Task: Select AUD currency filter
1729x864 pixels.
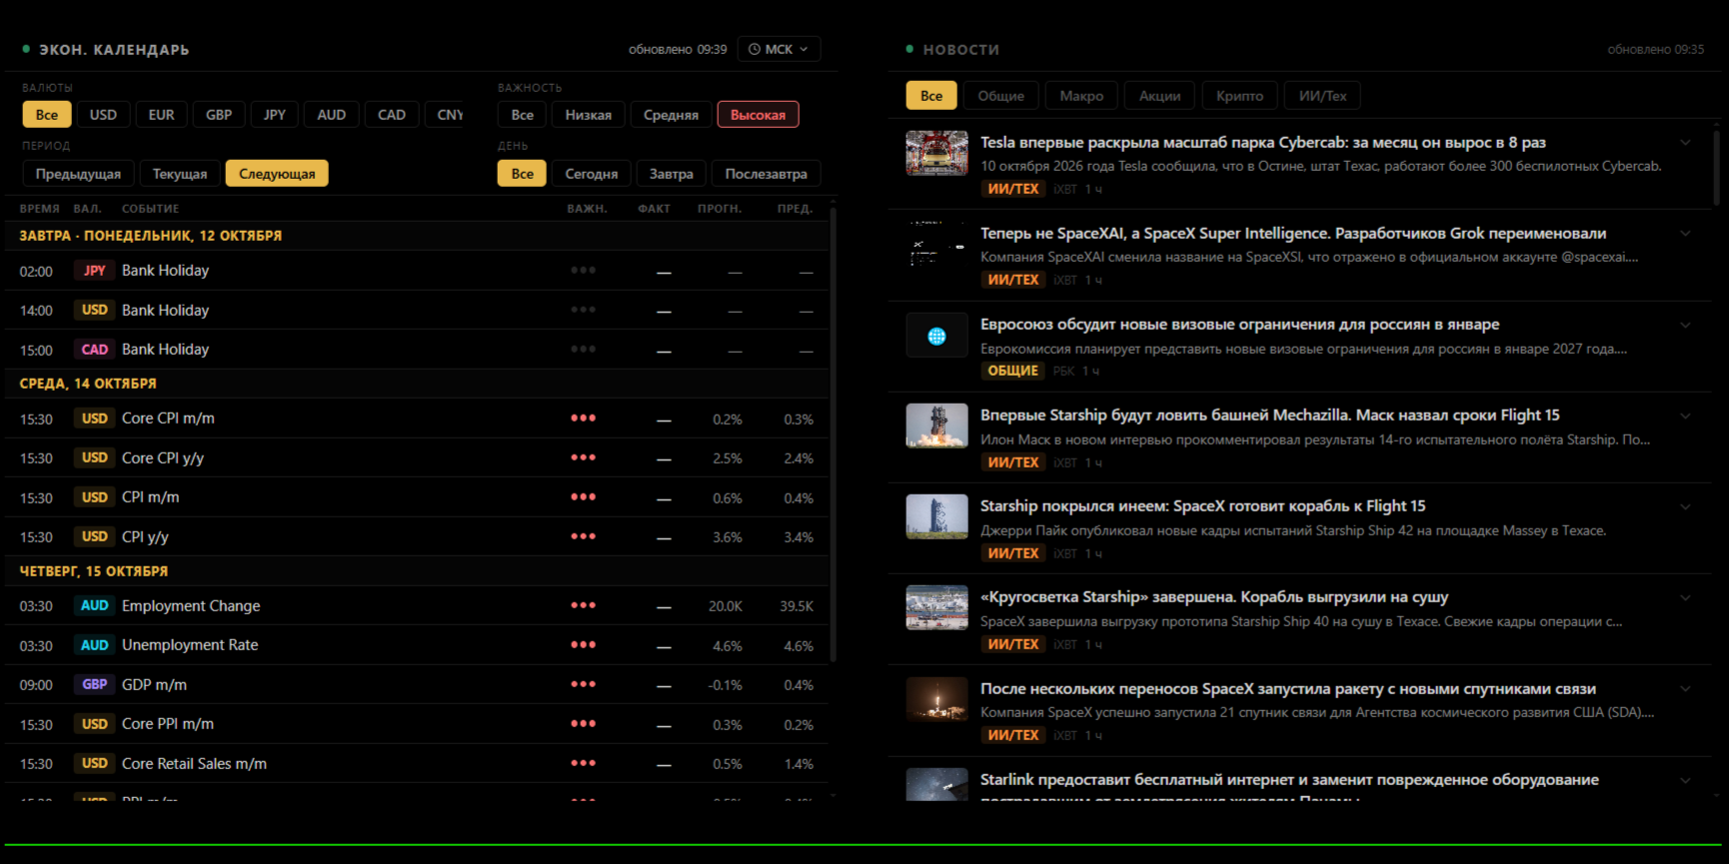Action: [332, 115]
